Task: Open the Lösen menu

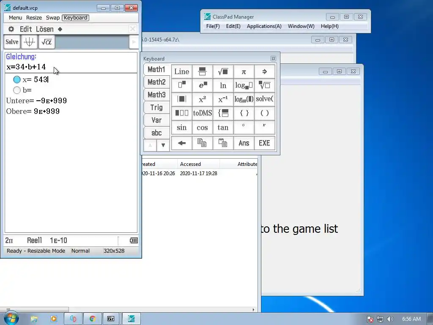Action: (x=45, y=29)
